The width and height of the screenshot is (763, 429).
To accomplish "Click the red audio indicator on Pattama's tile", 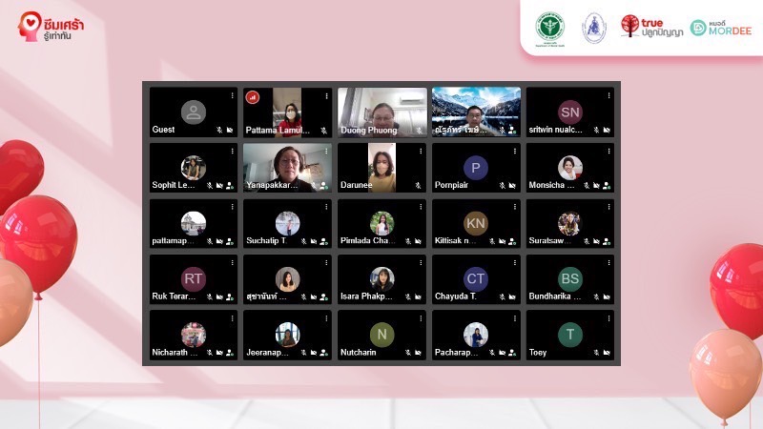I will pyautogui.click(x=253, y=96).
